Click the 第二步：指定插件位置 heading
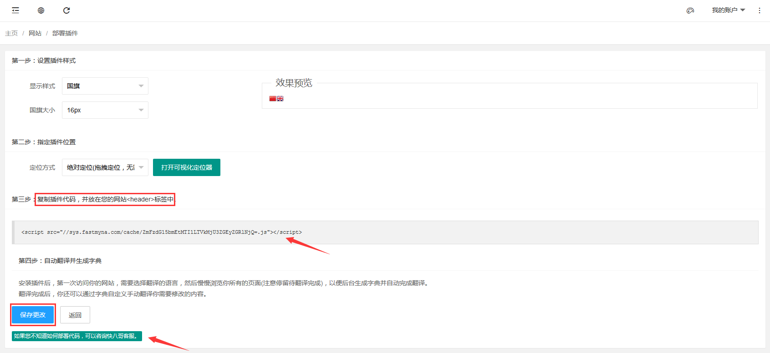This screenshot has height=353, width=770. (44, 142)
